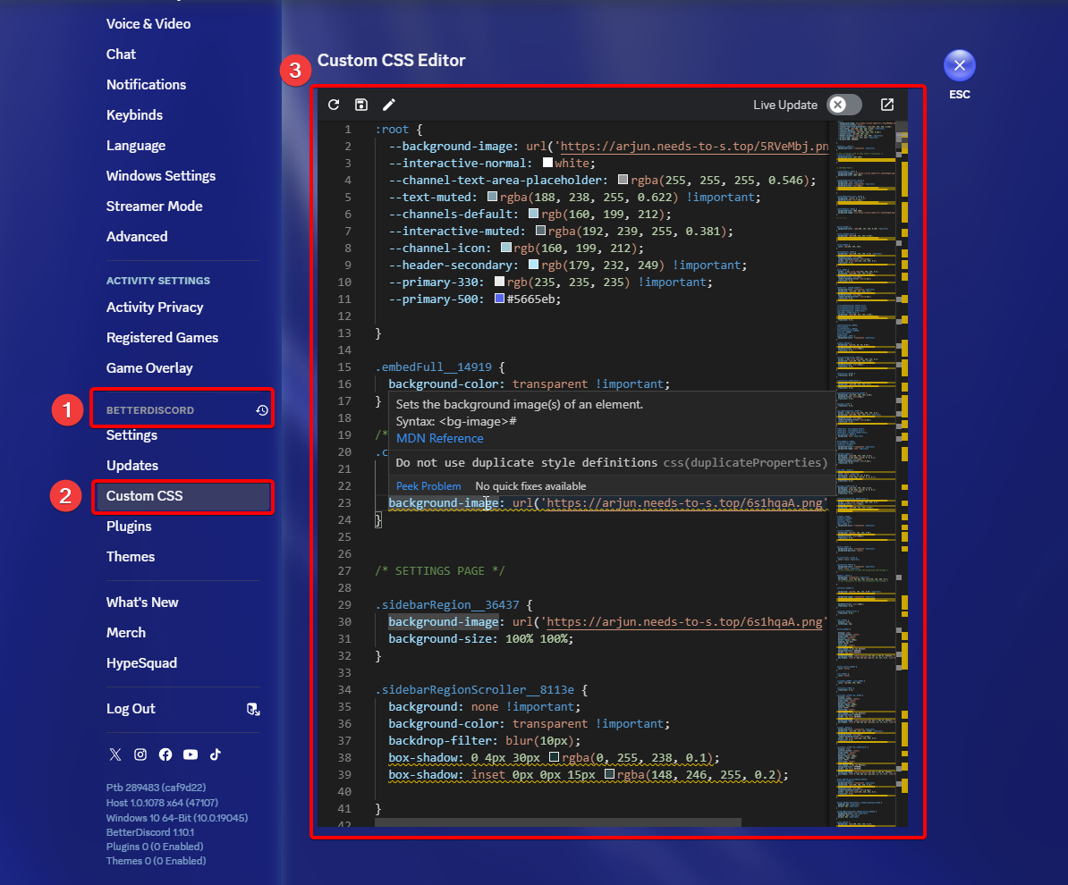1068x885 pixels.
Task: Click 'Themes 0 (0 Enabled)' info text
Action: point(156,861)
